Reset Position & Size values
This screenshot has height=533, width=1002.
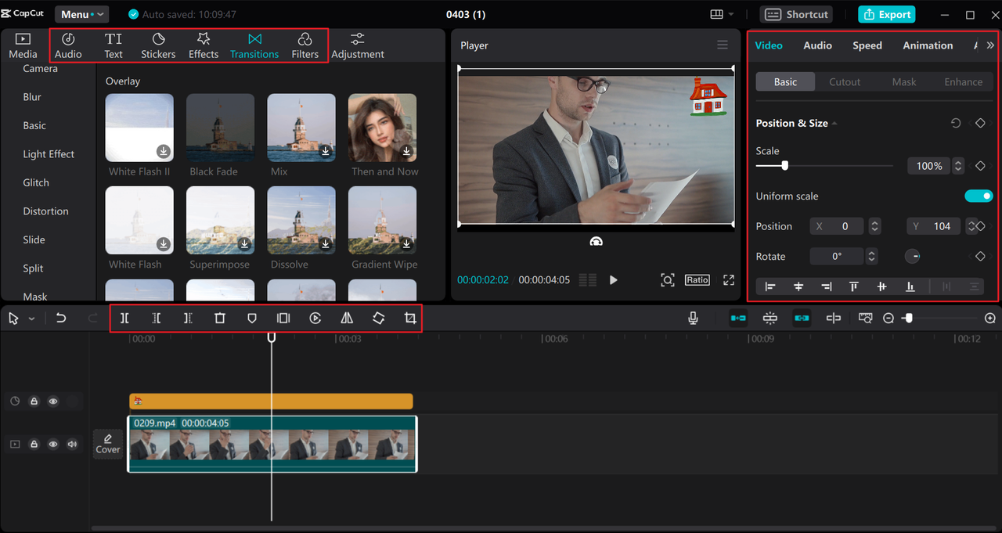[x=956, y=123]
